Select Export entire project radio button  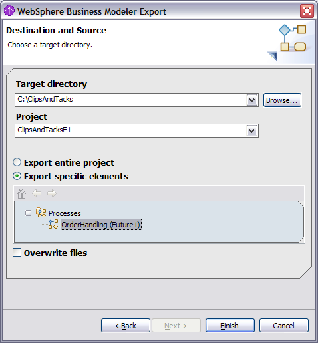17,162
